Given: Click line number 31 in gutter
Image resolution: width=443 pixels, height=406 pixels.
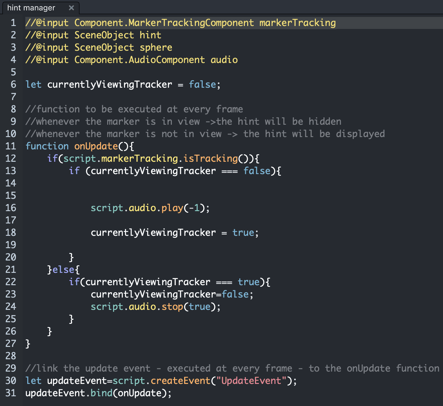Looking at the screenshot, I should click(x=11, y=393).
